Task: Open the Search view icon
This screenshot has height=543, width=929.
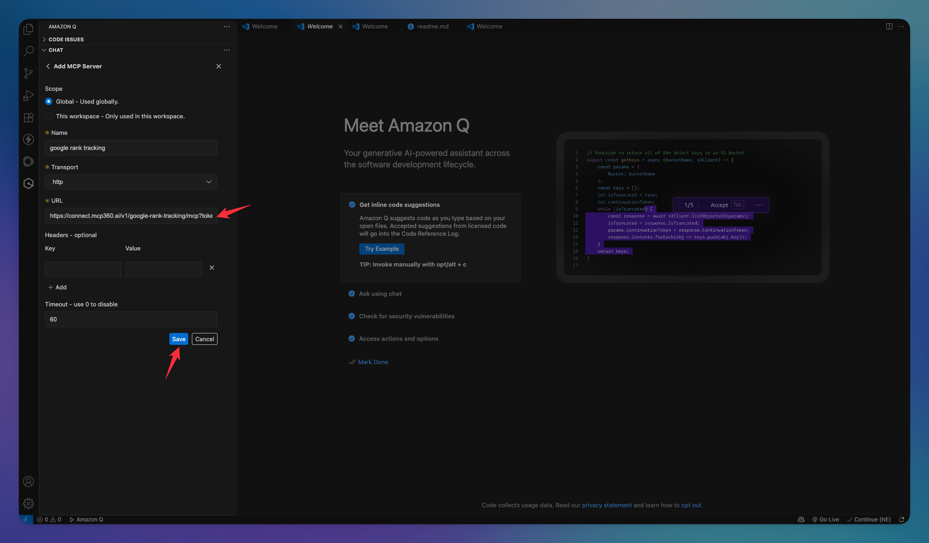Action: click(28, 51)
